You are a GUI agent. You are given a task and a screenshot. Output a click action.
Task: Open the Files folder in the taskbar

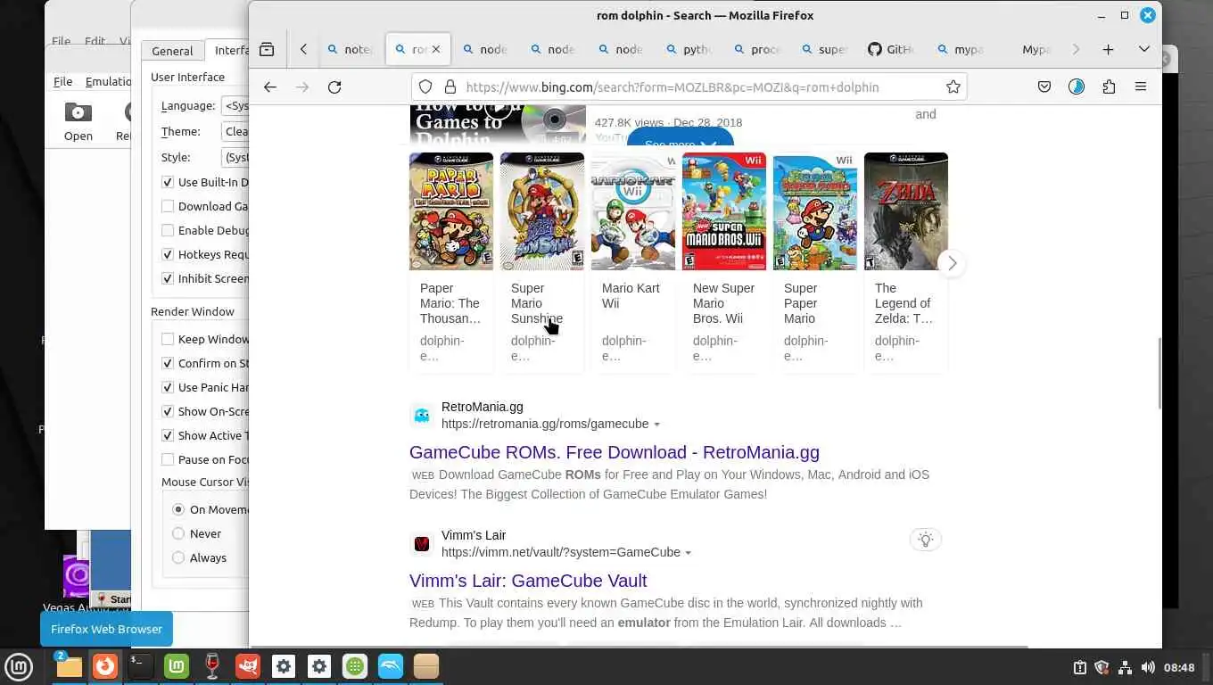click(69, 666)
